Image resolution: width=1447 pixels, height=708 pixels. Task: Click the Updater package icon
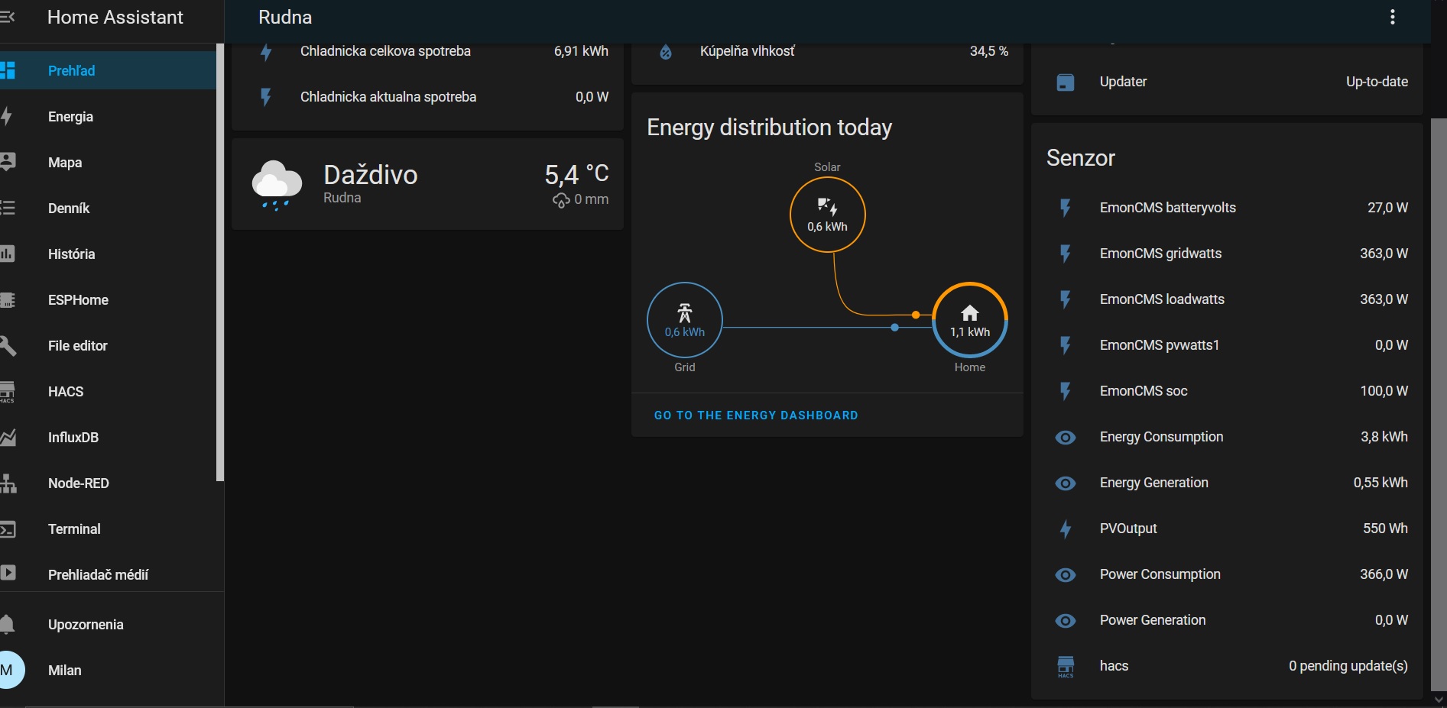[1066, 82]
